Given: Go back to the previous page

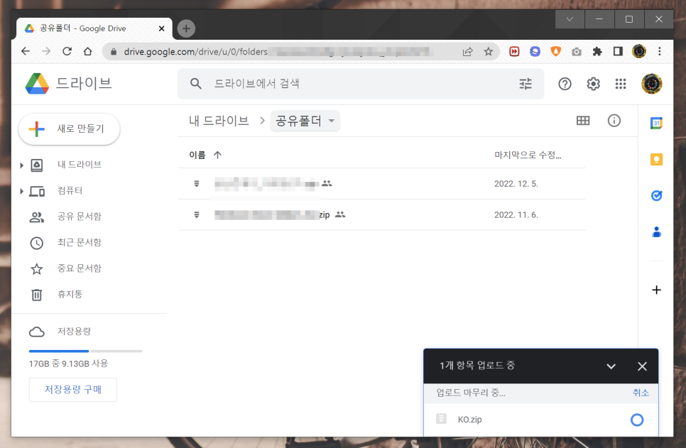Looking at the screenshot, I should click(26, 51).
